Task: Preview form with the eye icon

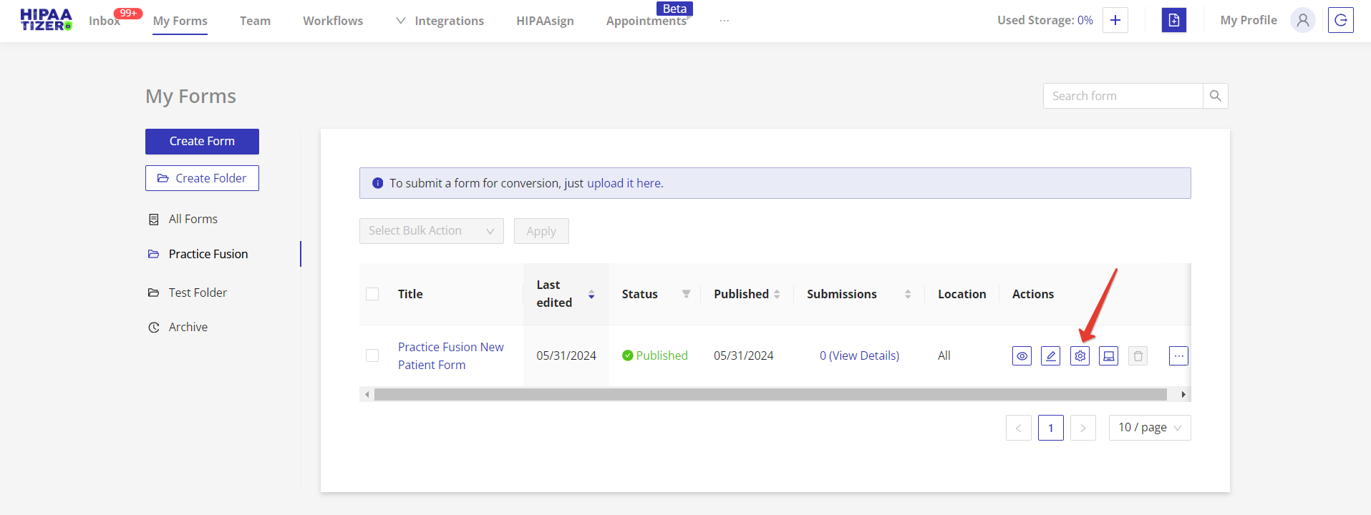Action: coord(1022,355)
